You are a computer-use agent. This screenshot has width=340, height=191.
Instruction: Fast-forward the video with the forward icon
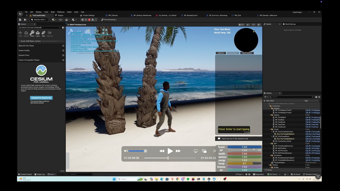pos(178,151)
